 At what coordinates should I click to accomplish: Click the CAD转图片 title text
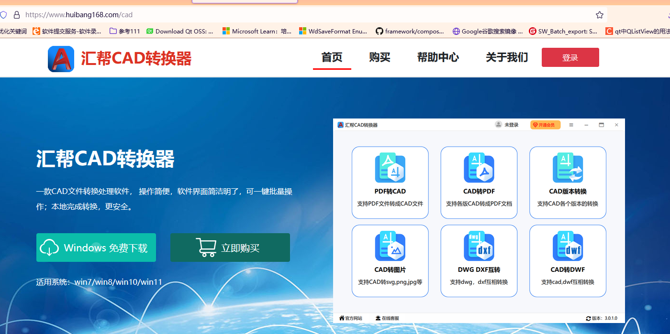pos(390,269)
